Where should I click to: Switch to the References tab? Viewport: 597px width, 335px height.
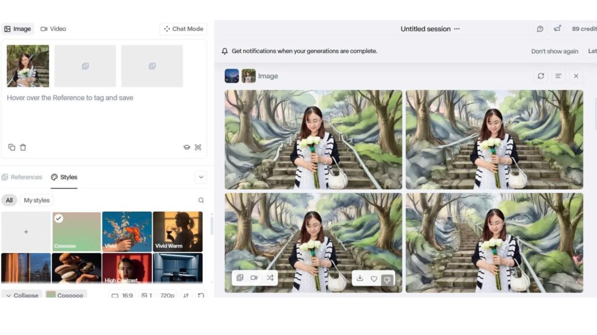click(22, 177)
